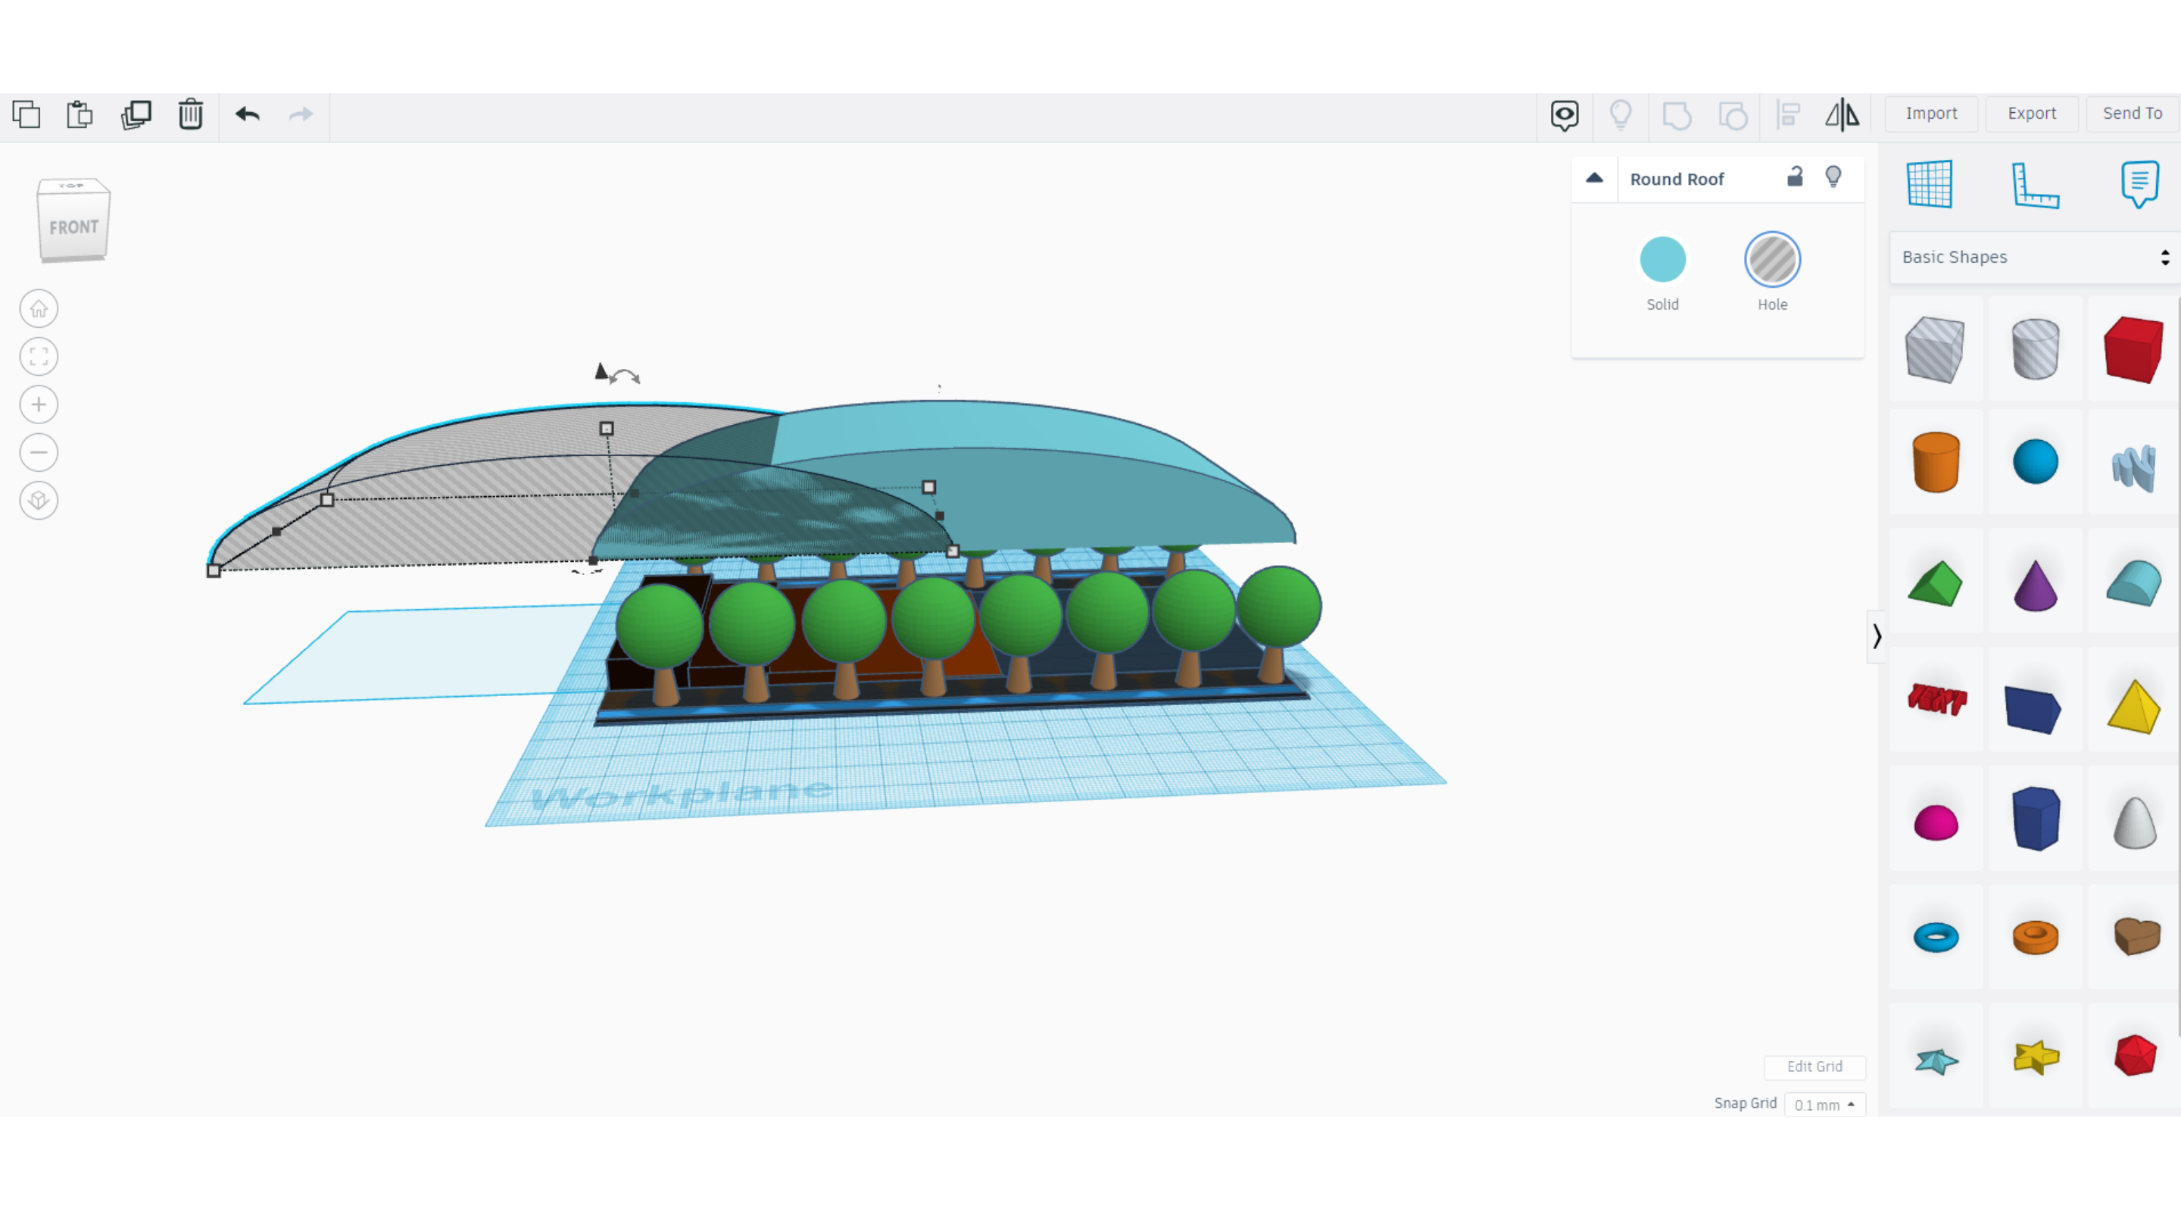Click the Import button
Image resolution: width=2181 pixels, height=1227 pixels.
pos(1930,114)
